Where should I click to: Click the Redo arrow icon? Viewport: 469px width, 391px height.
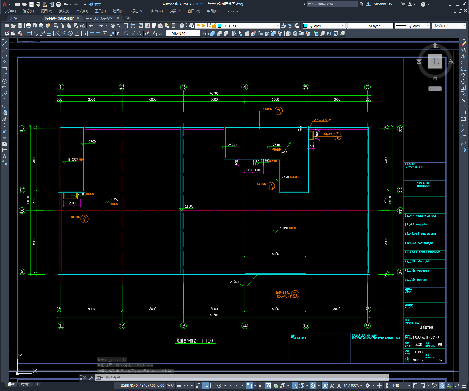[x=101, y=26]
